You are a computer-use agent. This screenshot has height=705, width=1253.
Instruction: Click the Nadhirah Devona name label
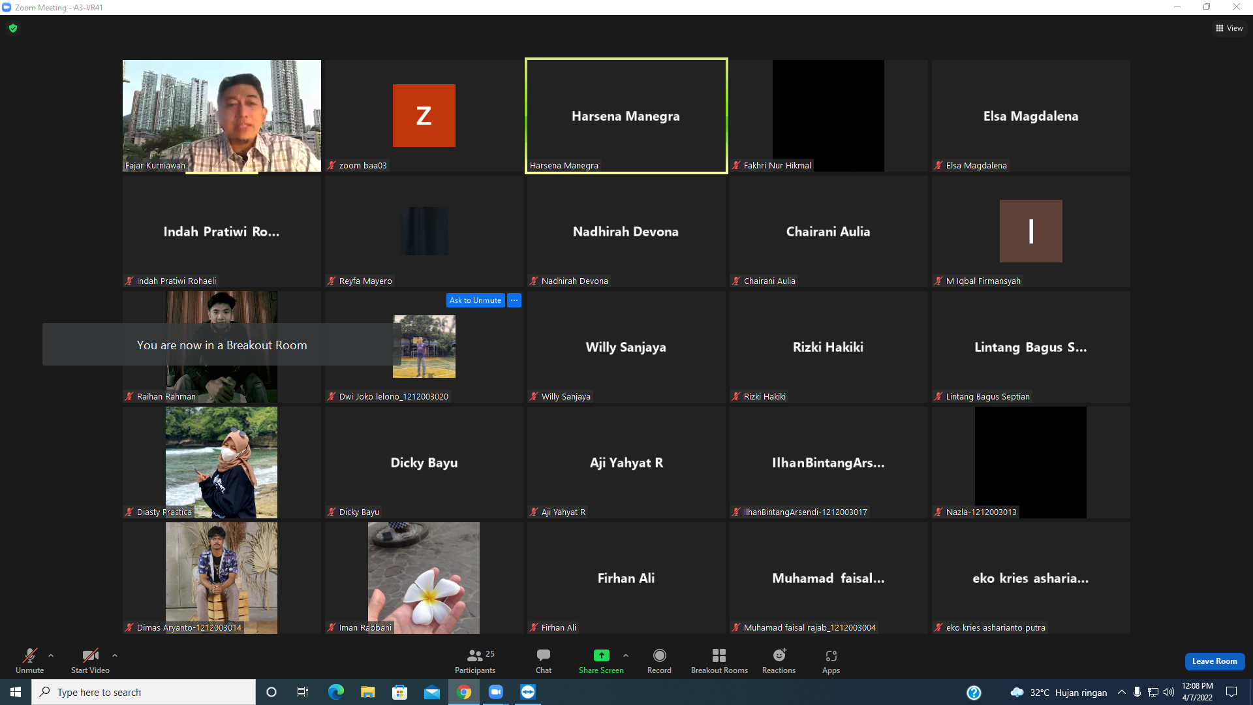(x=574, y=281)
